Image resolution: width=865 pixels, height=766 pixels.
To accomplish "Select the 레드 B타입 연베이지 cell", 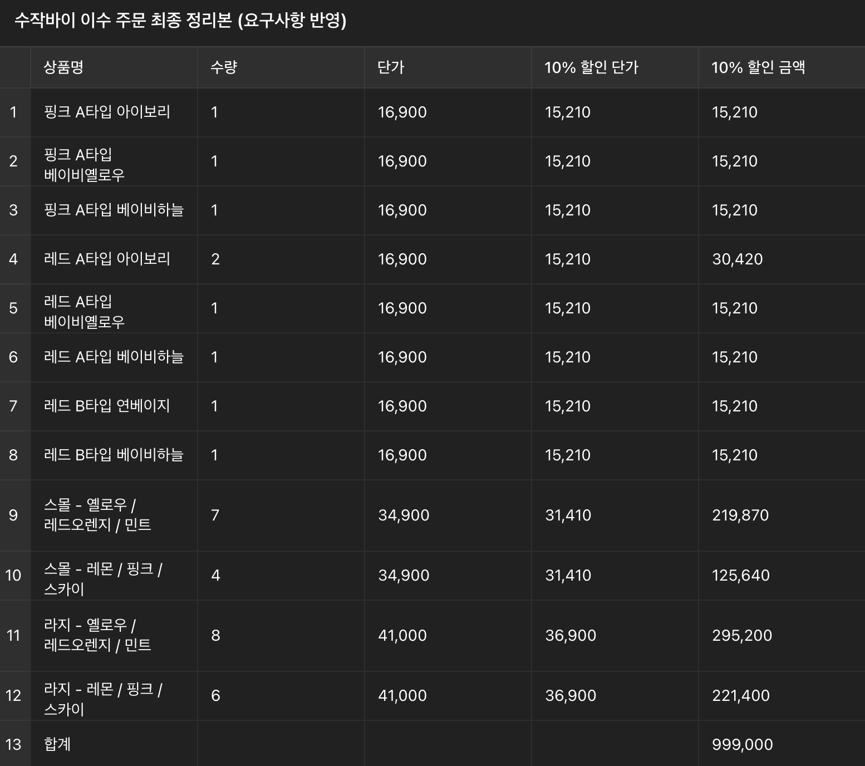I will pos(107,406).
